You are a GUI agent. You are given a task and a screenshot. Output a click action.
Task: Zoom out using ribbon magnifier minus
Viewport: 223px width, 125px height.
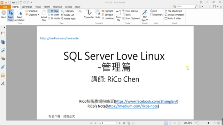point(62,11)
